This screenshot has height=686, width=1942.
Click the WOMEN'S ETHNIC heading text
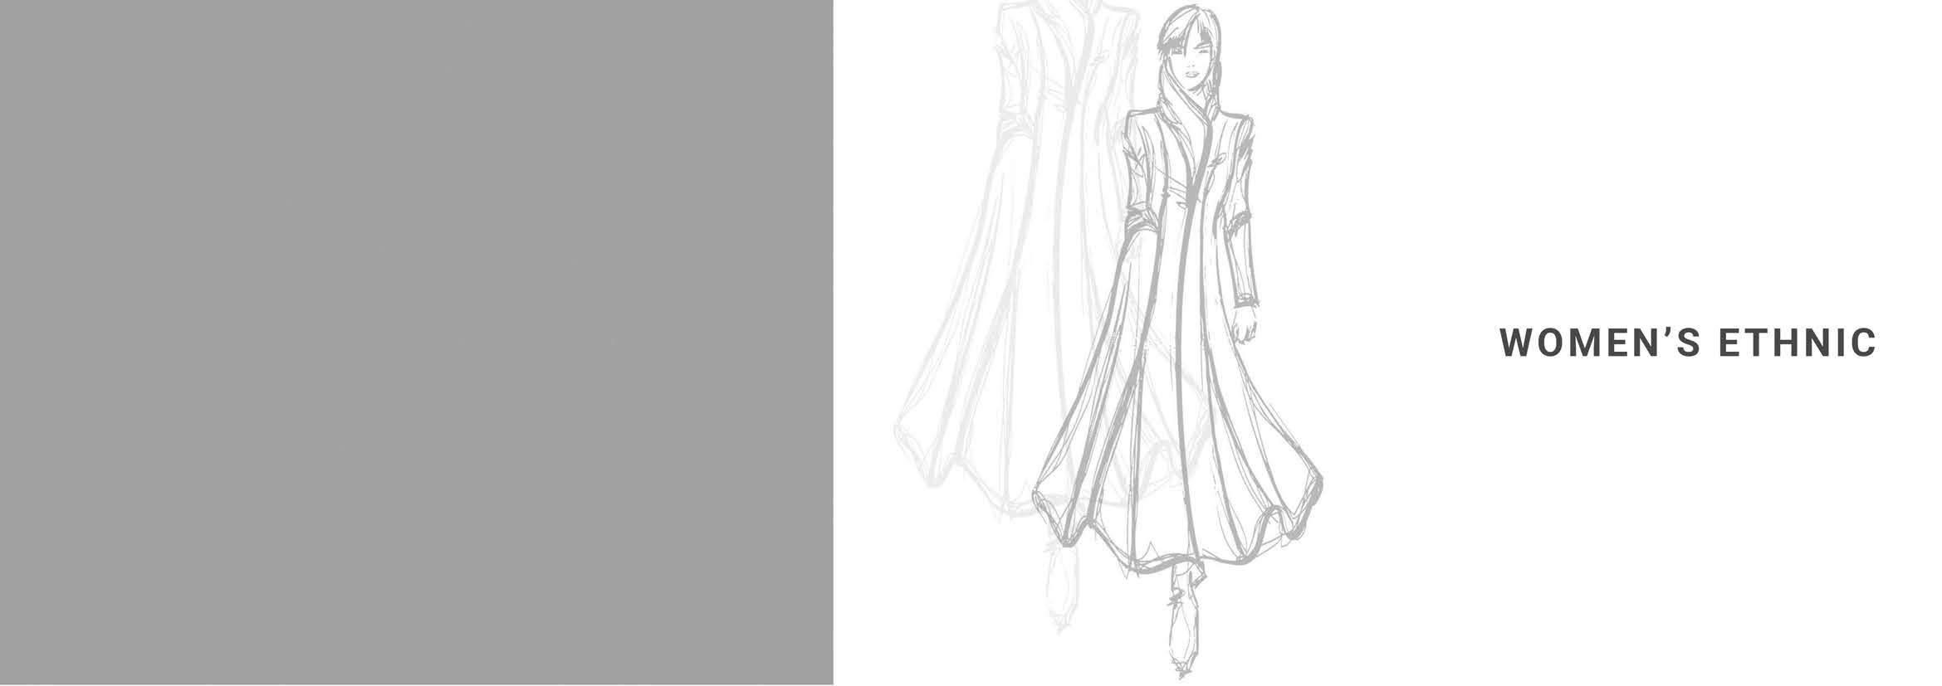(1688, 343)
